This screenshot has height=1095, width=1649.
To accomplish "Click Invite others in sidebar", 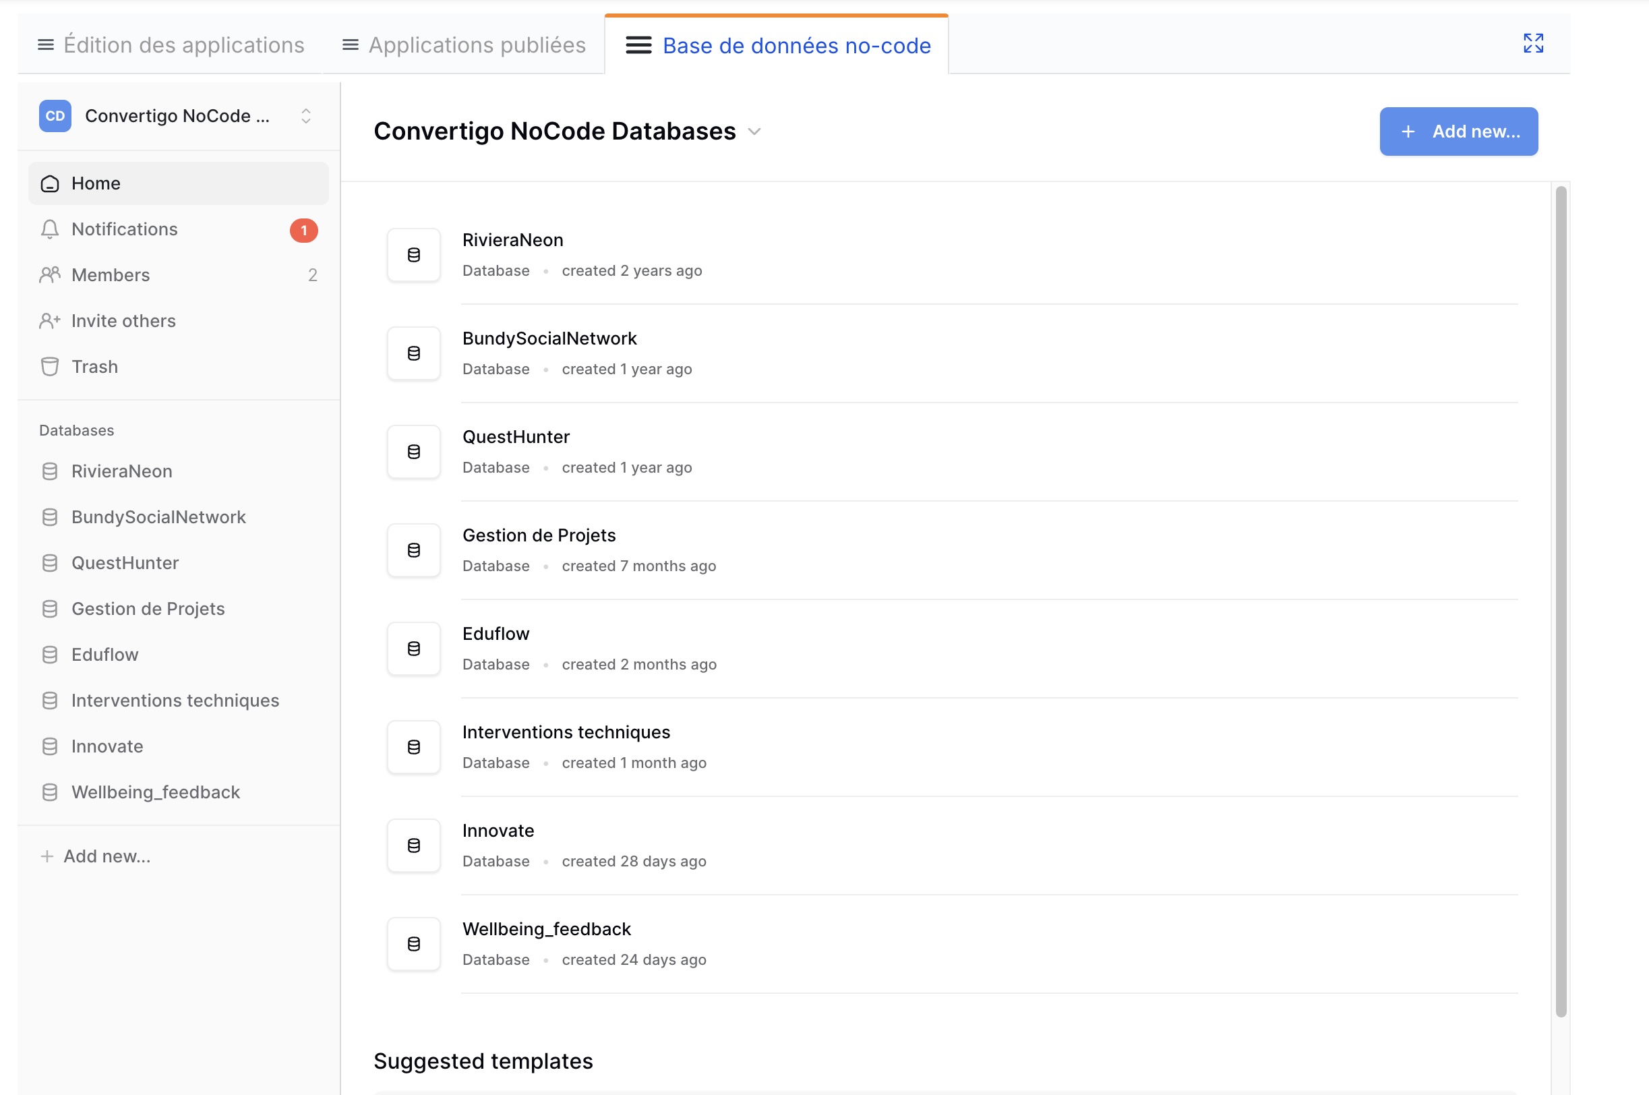I will [179, 320].
